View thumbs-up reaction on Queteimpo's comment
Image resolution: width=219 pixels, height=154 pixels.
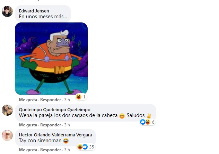point(143,122)
